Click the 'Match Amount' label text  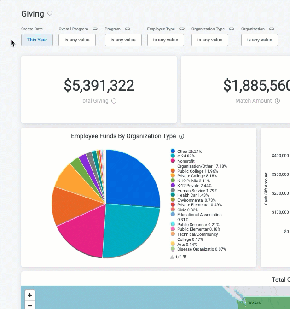click(x=254, y=101)
